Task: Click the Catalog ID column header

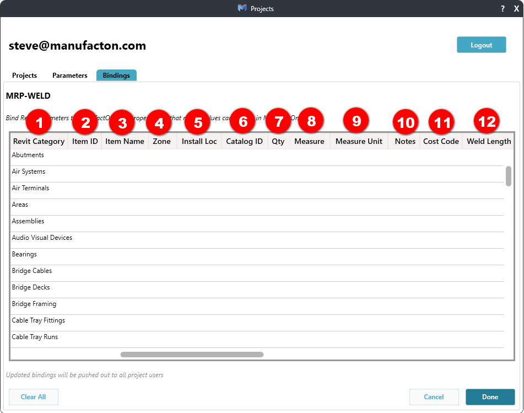Action: click(x=244, y=141)
